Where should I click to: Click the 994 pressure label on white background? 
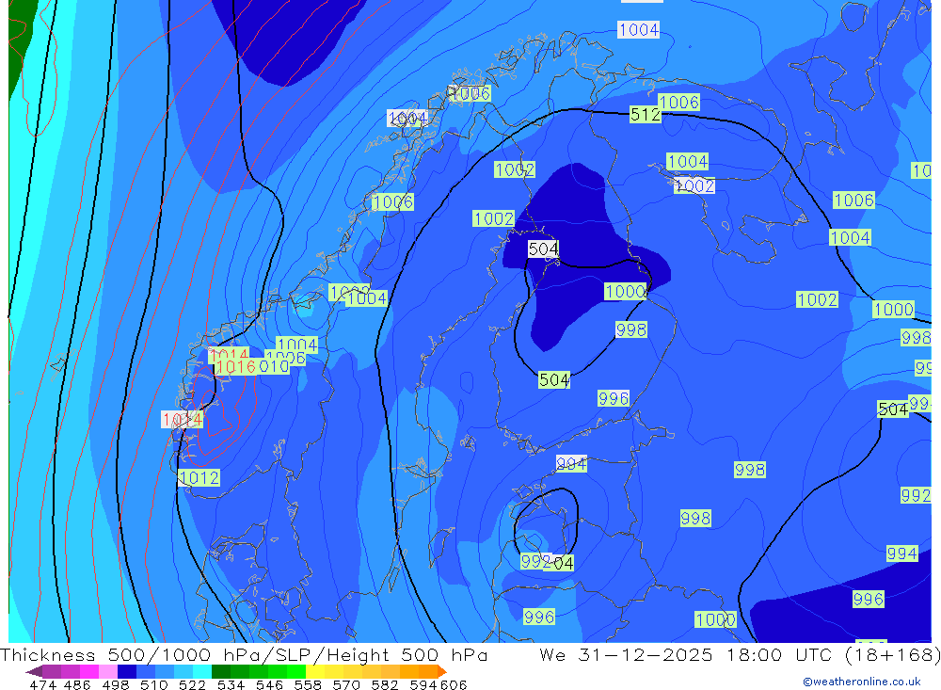(571, 463)
